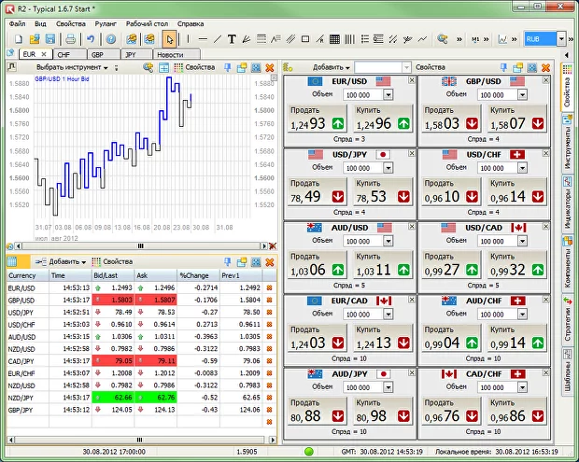The image size is (579, 462).
Task: Click the text tool (T) icon
Action: click(232, 39)
